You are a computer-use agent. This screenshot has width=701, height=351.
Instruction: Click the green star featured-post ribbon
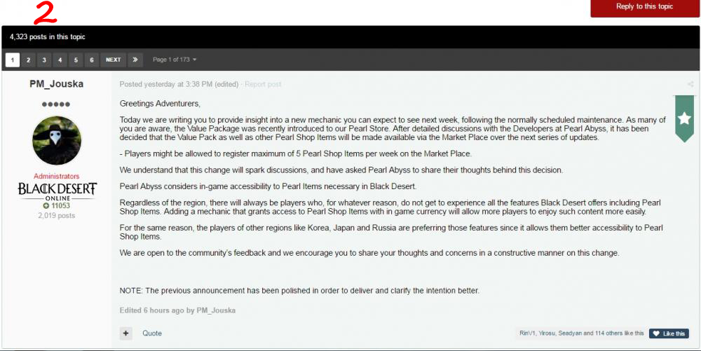(684, 118)
